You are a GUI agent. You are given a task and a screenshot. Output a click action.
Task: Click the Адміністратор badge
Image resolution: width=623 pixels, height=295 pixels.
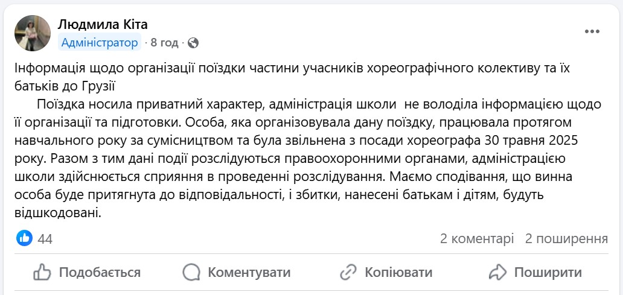(x=100, y=43)
